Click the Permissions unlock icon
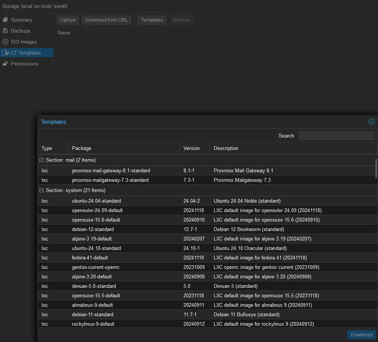Viewport: 378px width, 342px height. pos(5,64)
